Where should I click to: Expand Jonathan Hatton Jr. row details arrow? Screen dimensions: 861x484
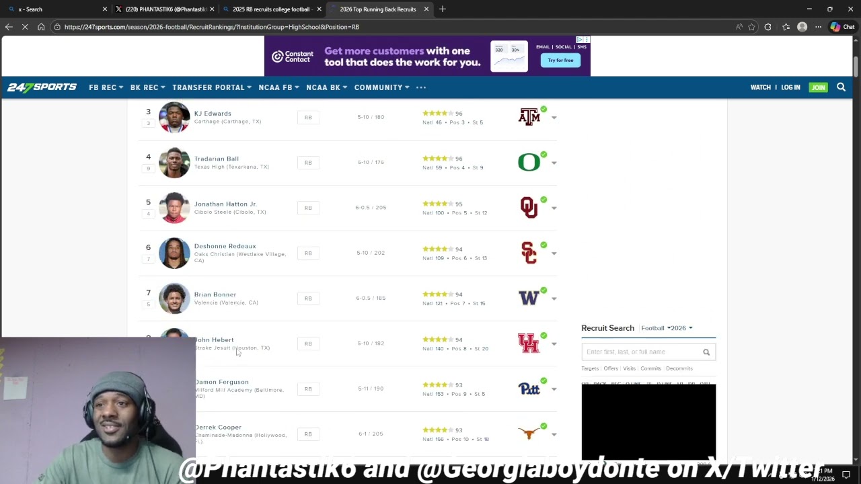554,208
